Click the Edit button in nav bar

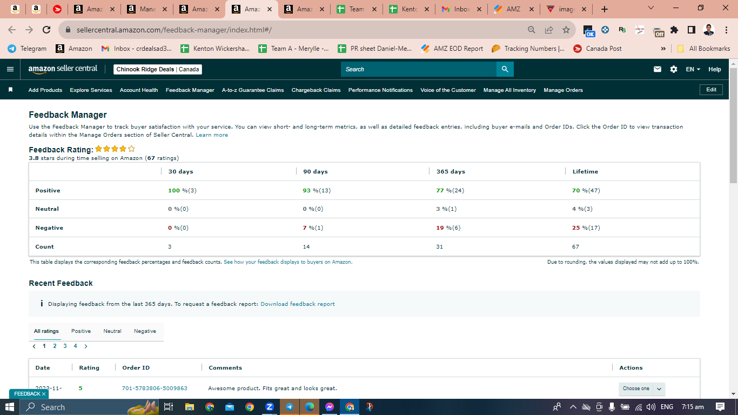point(711,90)
